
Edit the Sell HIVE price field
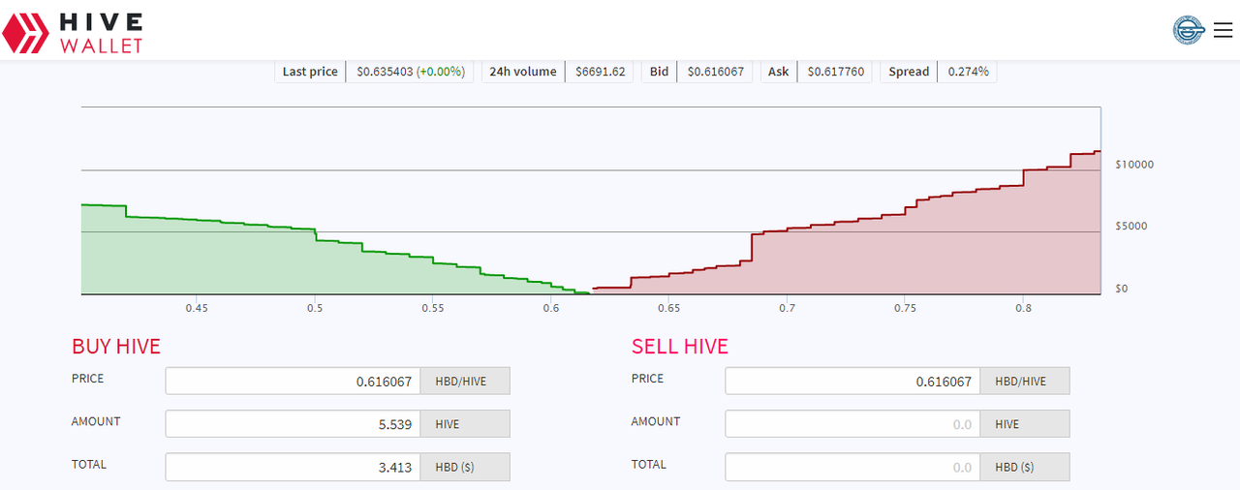pos(852,382)
